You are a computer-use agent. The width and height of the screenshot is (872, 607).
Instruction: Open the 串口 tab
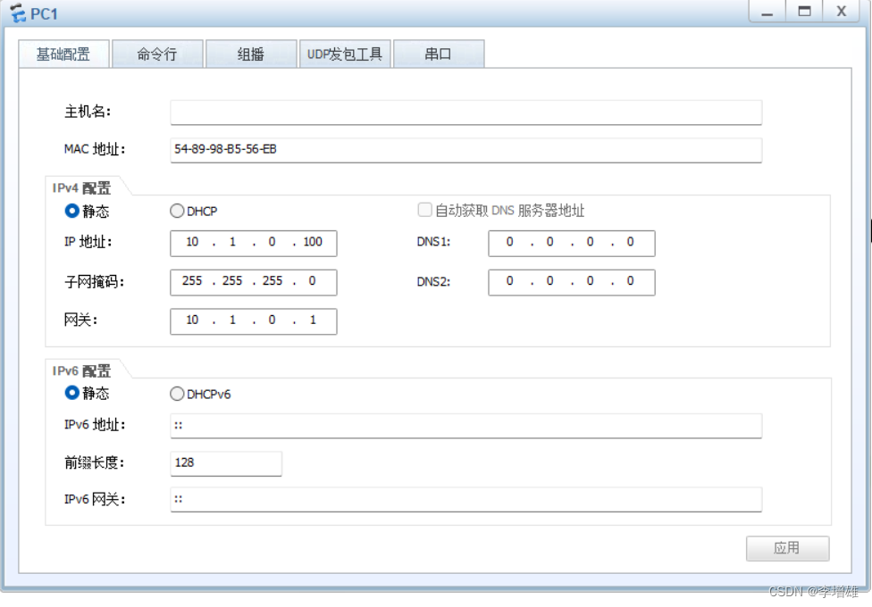point(439,54)
